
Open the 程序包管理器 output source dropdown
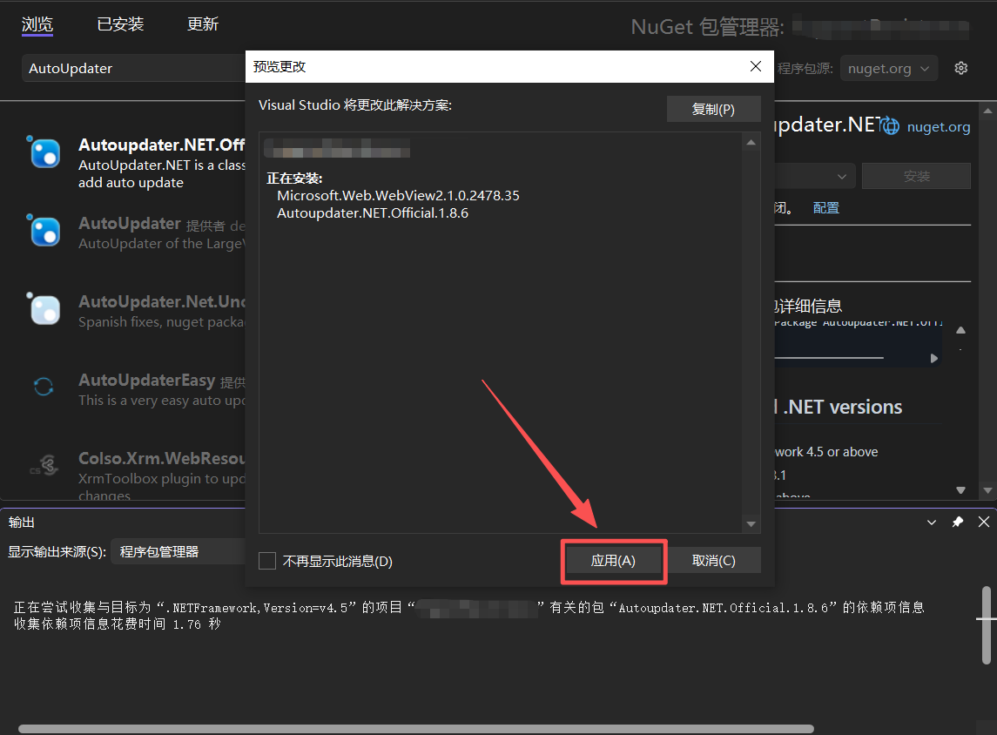[178, 551]
